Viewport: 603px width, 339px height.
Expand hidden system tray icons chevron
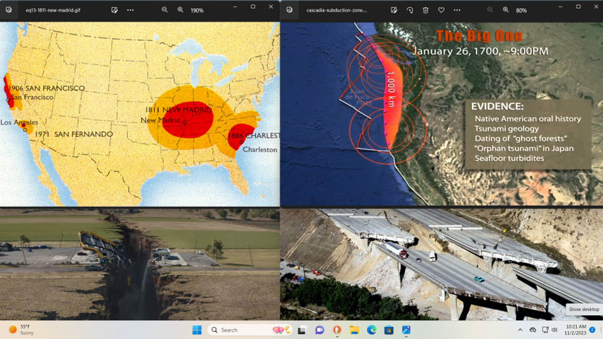[520, 330]
